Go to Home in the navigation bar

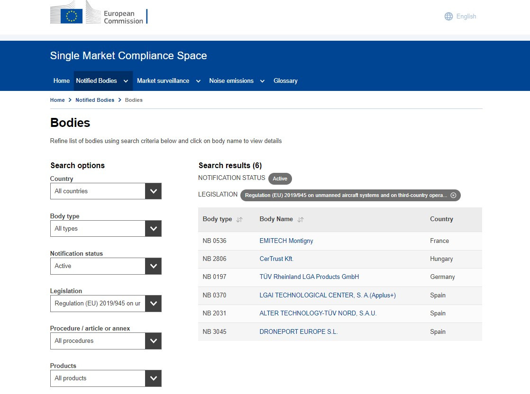pos(62,81)
